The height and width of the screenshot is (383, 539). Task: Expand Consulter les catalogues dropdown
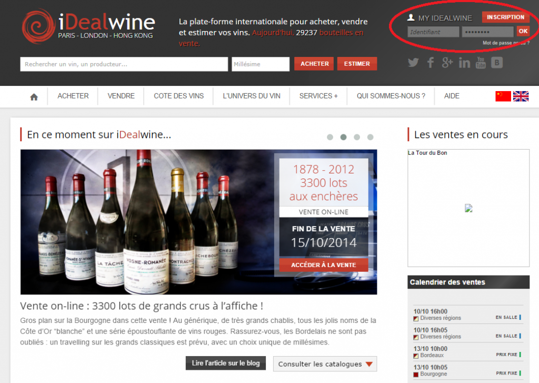click(x=325, y=364)
